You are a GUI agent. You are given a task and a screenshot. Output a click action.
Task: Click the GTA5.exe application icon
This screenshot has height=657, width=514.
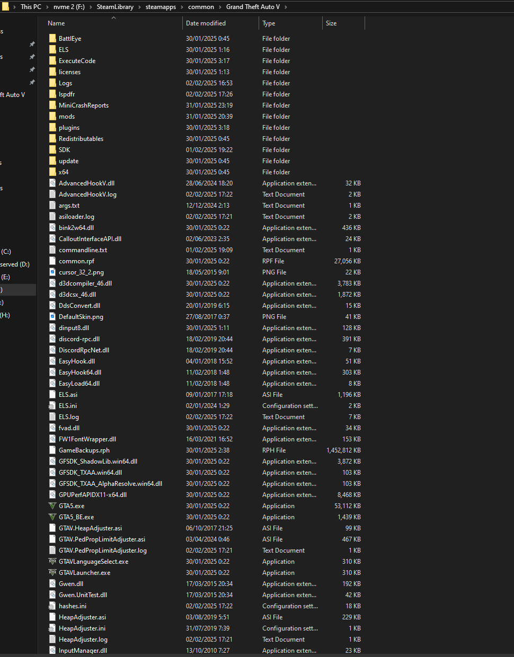pos(52,505)
